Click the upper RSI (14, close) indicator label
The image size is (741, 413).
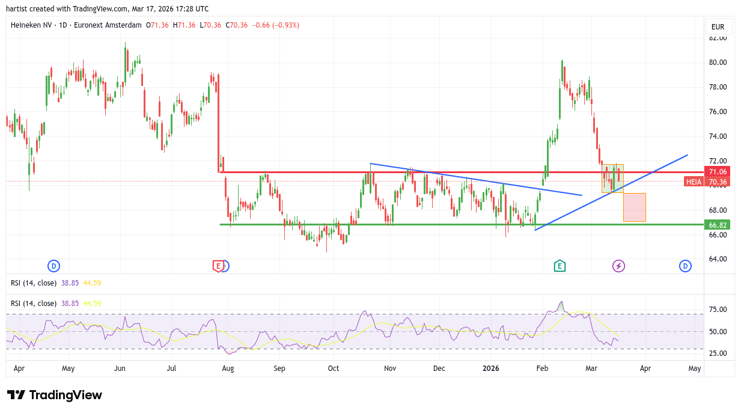34,283
